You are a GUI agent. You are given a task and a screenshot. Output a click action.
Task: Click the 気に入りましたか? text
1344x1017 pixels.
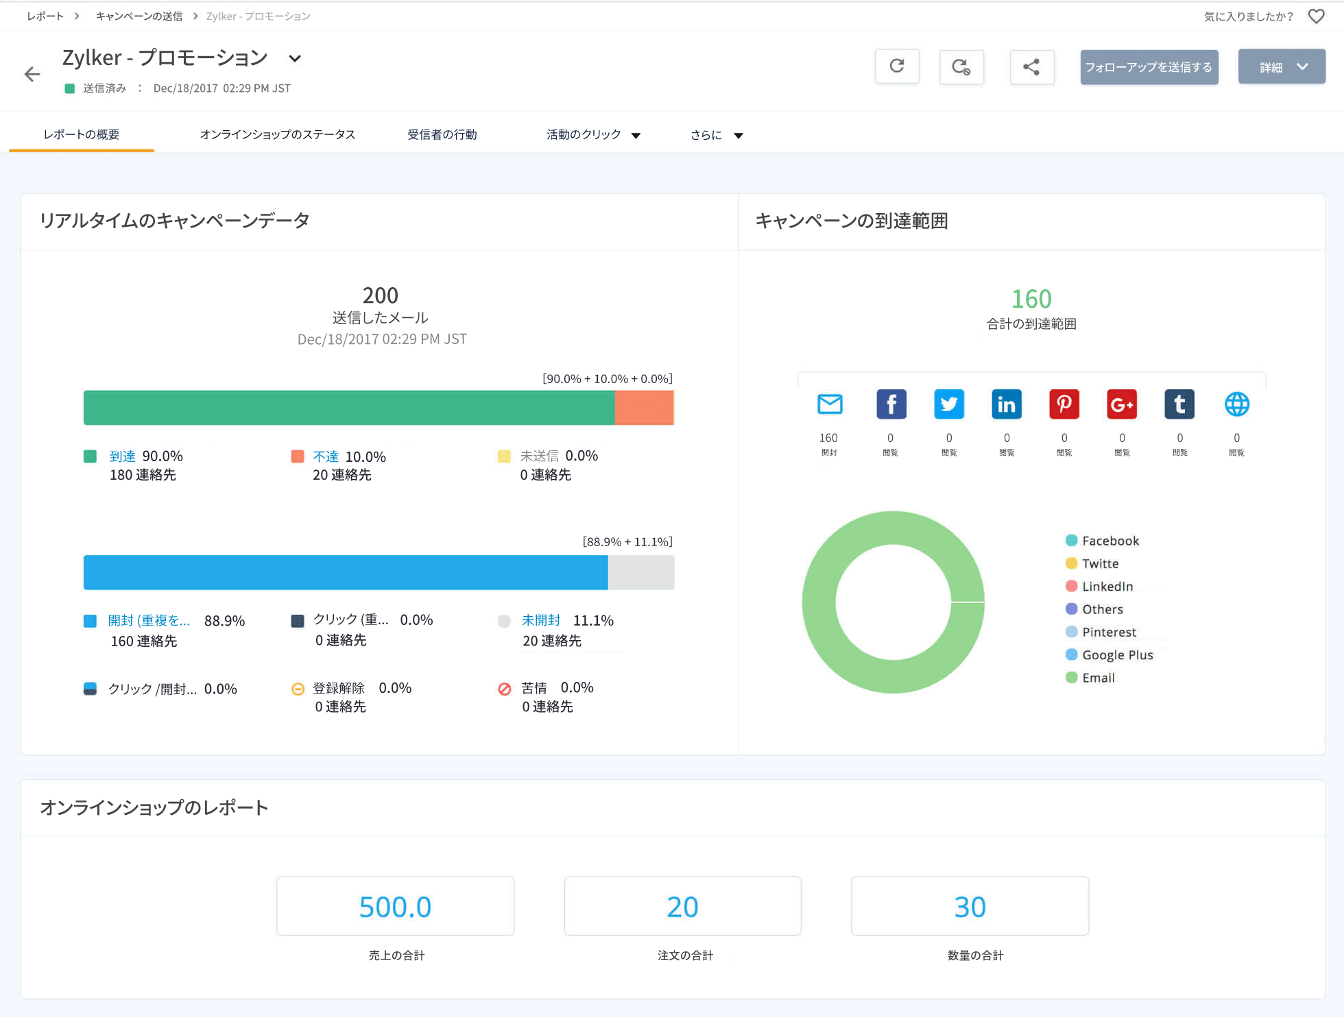[x=1249, y=16]
